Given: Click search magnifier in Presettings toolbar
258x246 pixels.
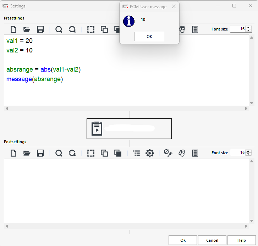Looking at the screenshot, I should 59,29.
